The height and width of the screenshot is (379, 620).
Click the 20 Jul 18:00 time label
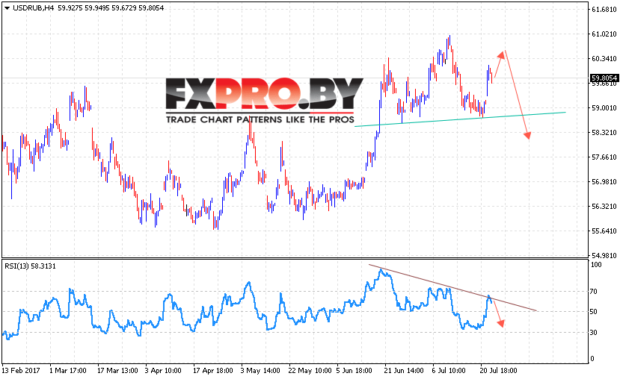(498, 371)
